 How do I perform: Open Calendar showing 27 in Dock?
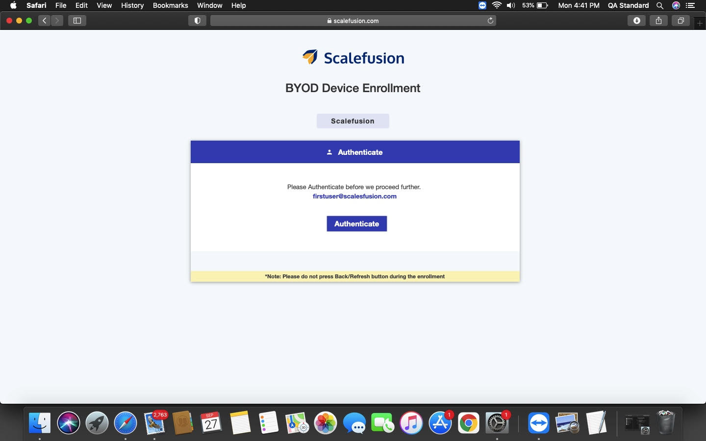(211, 423)
